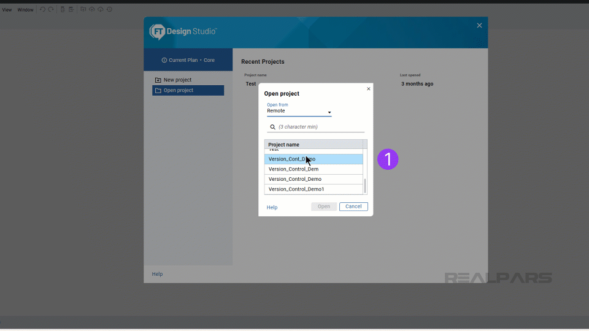Click the history clock icon in toolbar

109,9
